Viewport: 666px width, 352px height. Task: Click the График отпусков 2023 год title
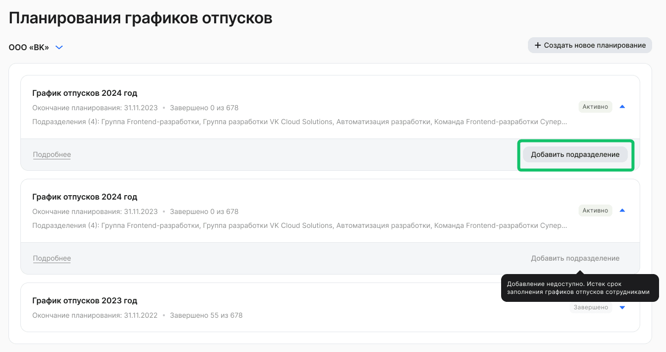tap(85, 300)
